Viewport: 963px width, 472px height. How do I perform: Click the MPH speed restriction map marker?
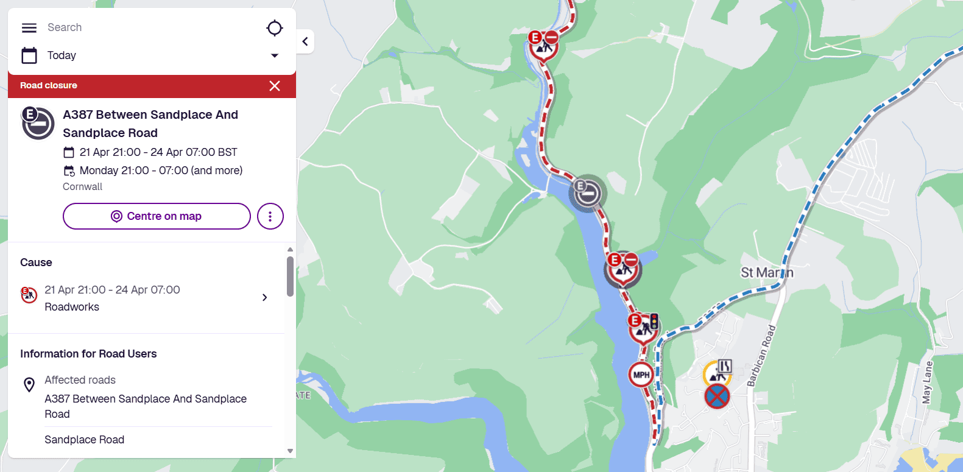pos(641,375)
